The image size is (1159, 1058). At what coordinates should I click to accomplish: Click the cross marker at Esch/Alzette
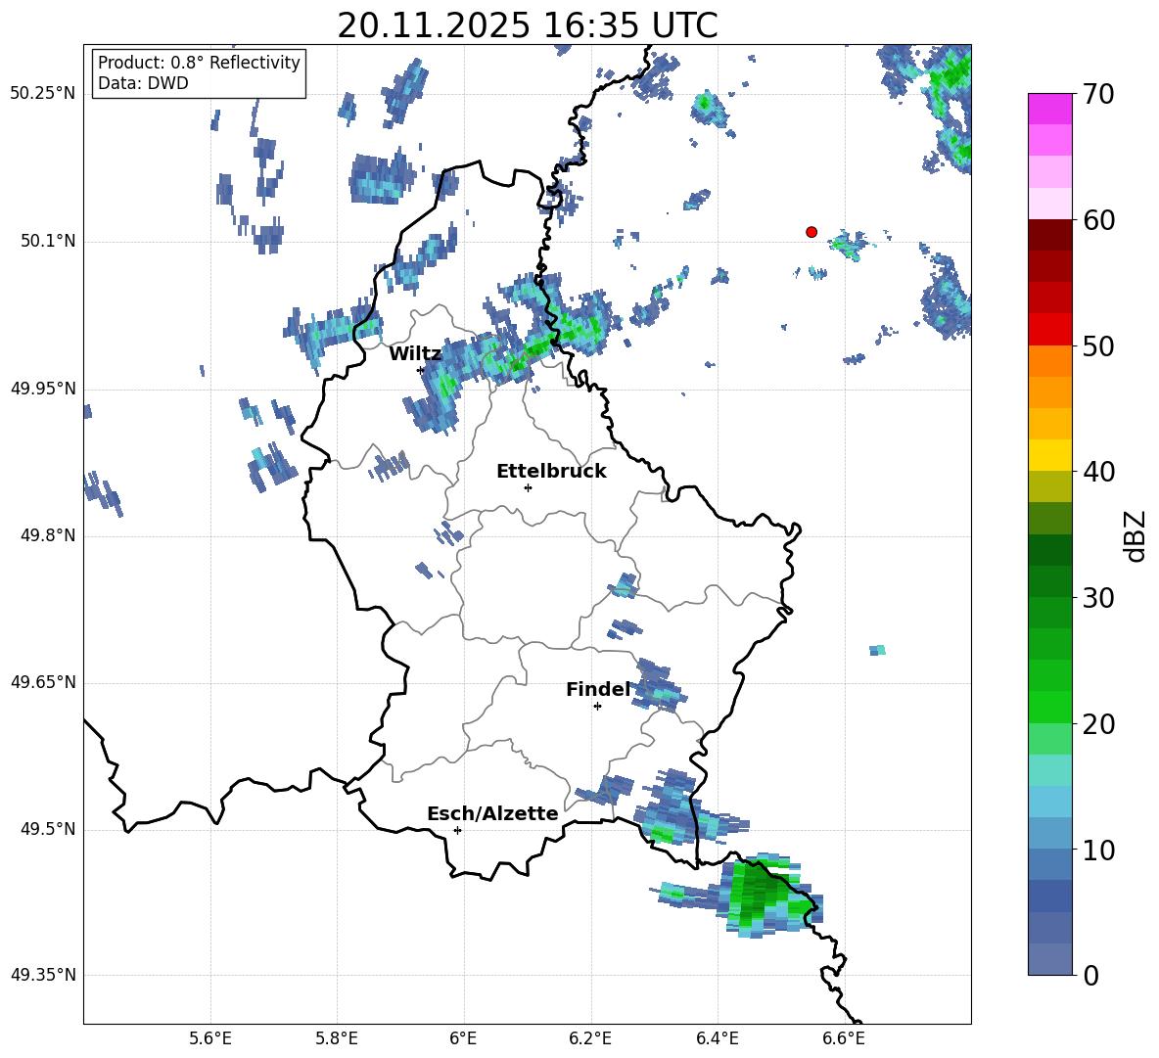pos(457,830)
